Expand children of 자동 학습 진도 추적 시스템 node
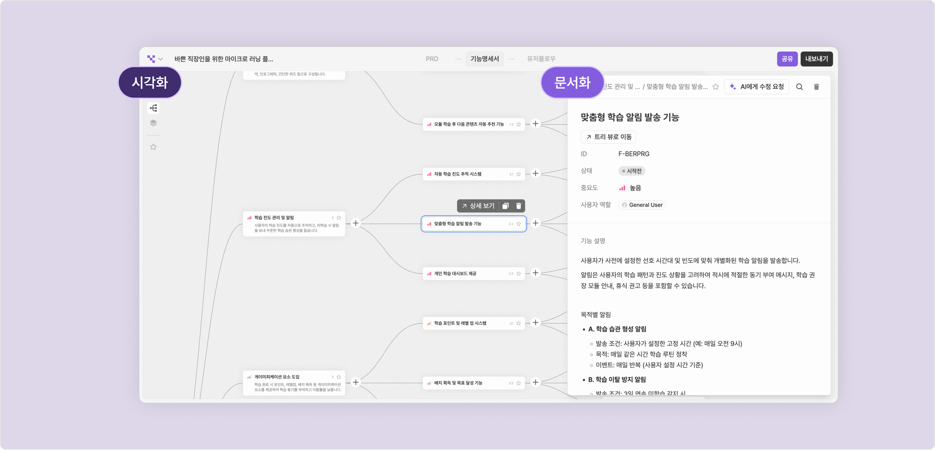935x450 pixels. 535,173
